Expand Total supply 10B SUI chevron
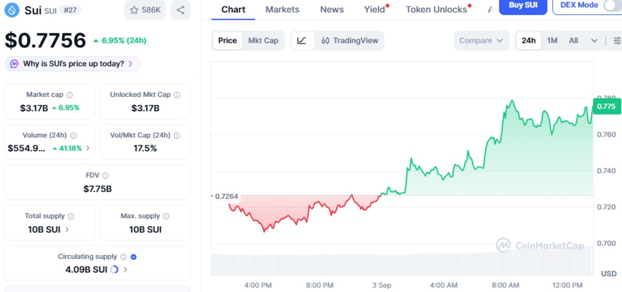The width and height of the screenshot is (622, 292). [x=67, y=229]
